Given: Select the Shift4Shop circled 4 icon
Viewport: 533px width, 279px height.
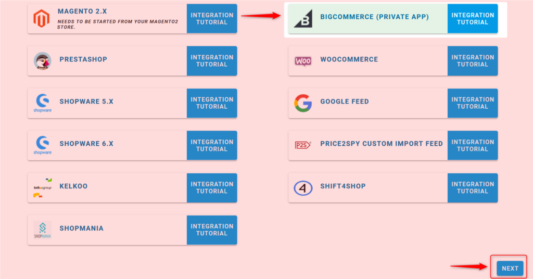Looking at the screenshot, I should click(x=303, y=188).
